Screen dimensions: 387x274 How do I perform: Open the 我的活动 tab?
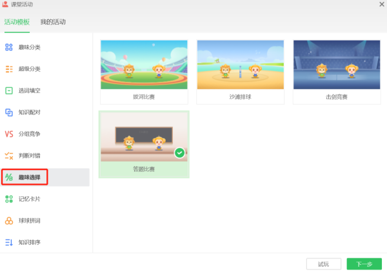[x=53, y=22]
